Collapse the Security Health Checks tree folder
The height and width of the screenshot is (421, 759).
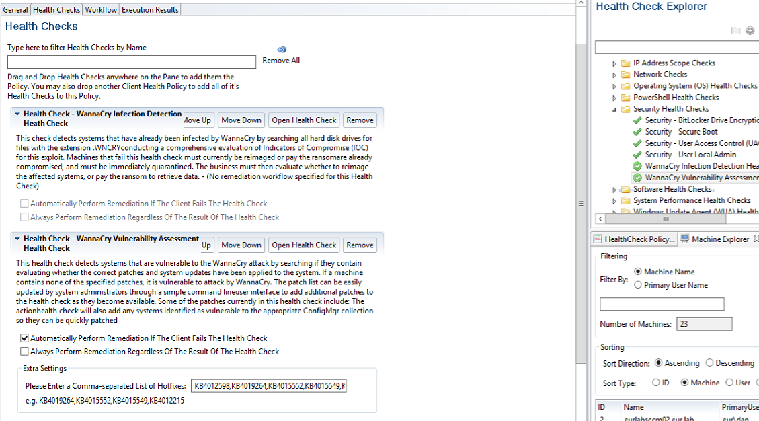click(614, 109)
